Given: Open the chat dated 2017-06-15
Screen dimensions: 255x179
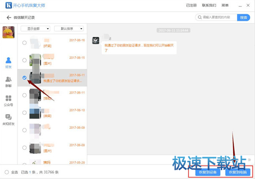Looking at the screenshot, I should click(x=52, y=60).
